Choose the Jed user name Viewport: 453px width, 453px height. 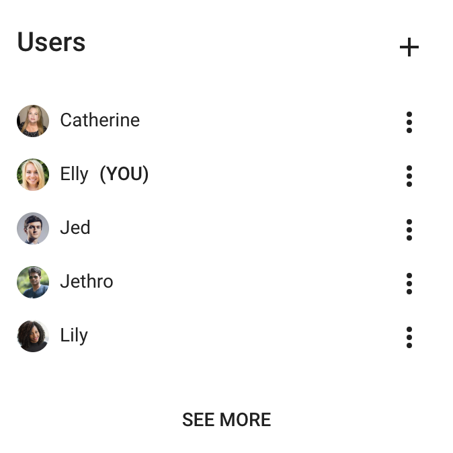(75, 228)
